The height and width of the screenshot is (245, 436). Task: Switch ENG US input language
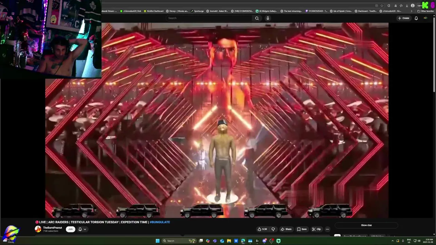coord(409,241)
